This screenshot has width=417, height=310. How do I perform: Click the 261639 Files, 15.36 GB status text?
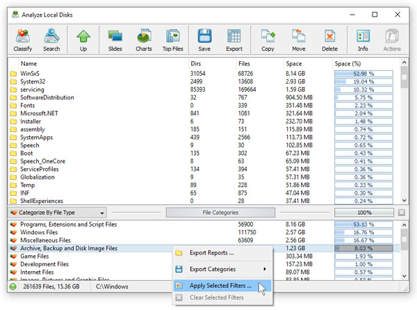(51, 286)
